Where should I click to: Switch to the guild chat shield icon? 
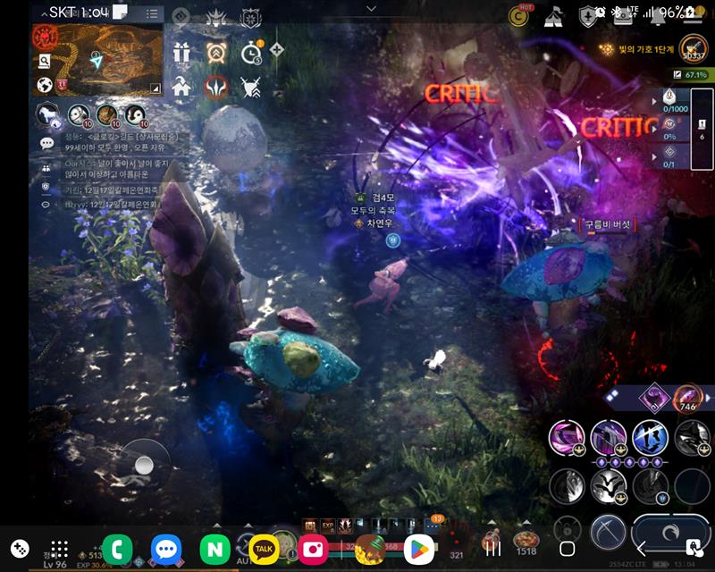[x=46, y=187]
